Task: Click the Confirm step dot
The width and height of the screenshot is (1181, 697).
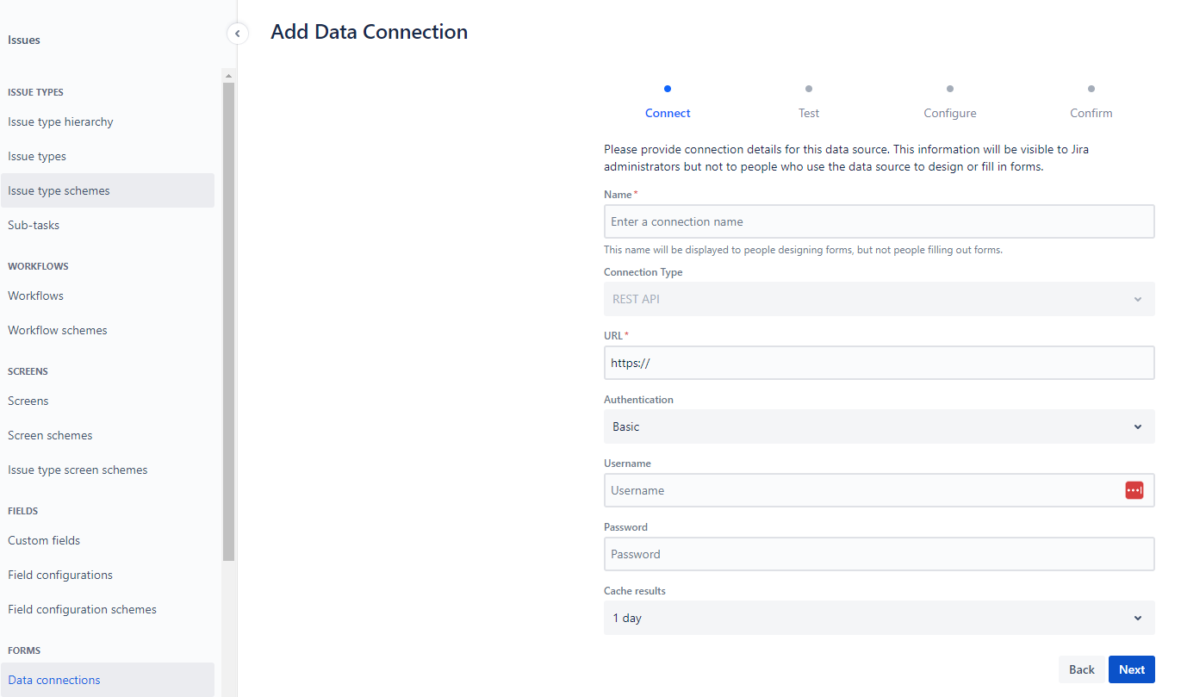Action: coord(1091,88)
